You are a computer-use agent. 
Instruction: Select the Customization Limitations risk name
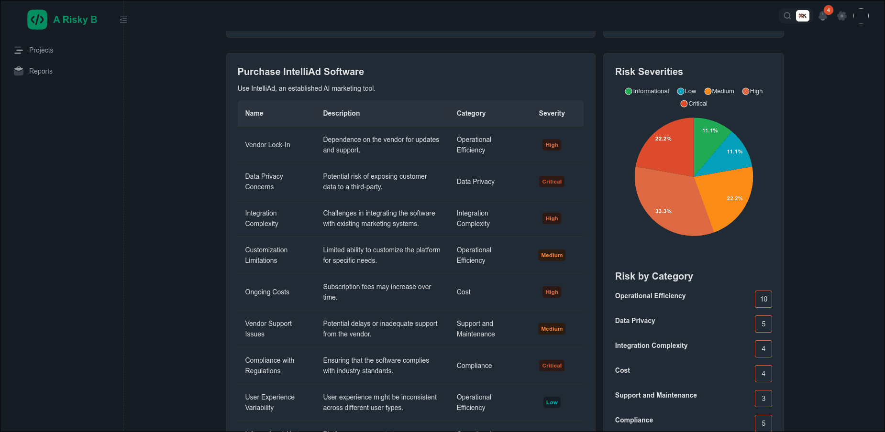tap(266, 255)
